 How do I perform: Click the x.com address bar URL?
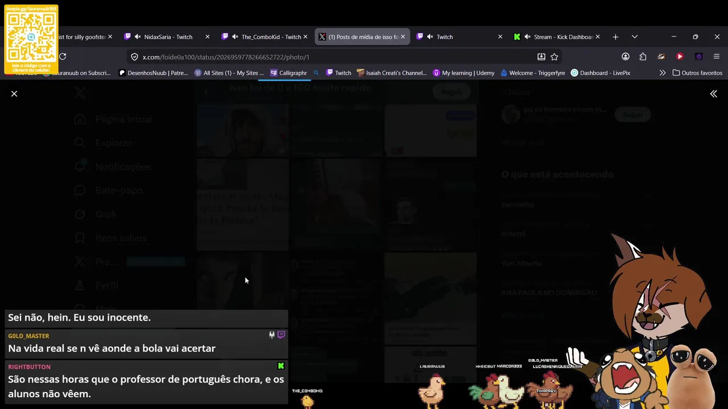point(226,57)
